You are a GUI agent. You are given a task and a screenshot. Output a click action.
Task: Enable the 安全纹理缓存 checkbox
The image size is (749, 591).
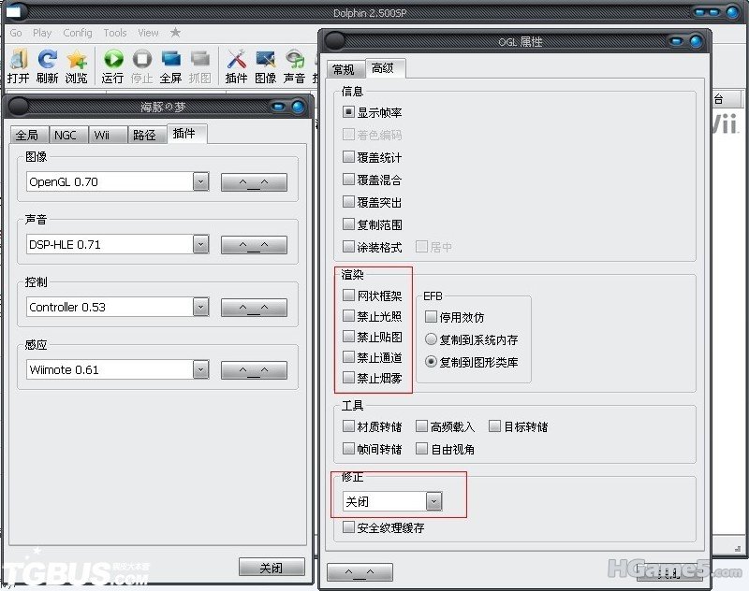(x=349, y=527)
